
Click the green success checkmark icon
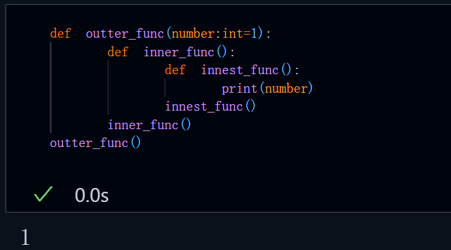click(x=43, y=194)
